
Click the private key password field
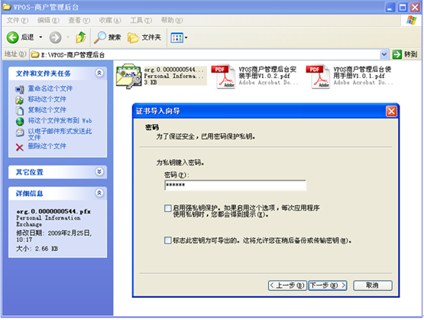click(x=235, y=185)
